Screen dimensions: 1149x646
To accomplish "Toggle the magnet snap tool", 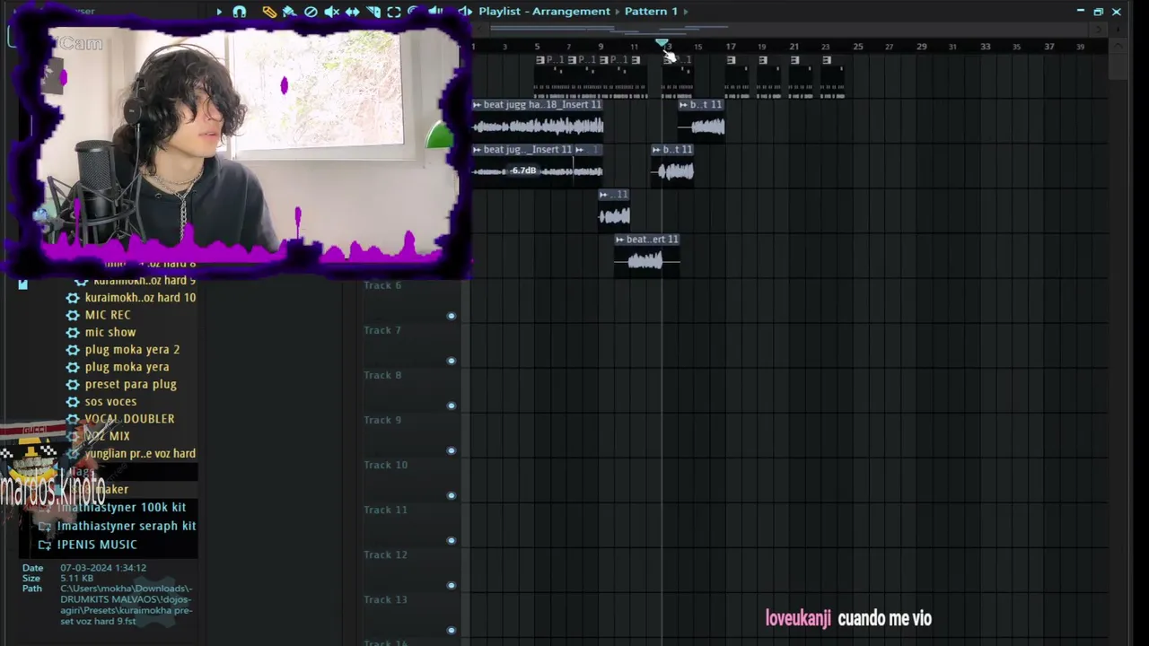I will click(x=240, y=12).
